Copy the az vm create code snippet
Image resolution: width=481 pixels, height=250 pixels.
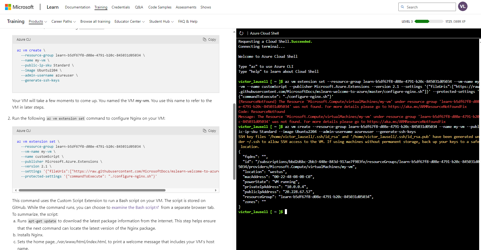click(209, 39)
